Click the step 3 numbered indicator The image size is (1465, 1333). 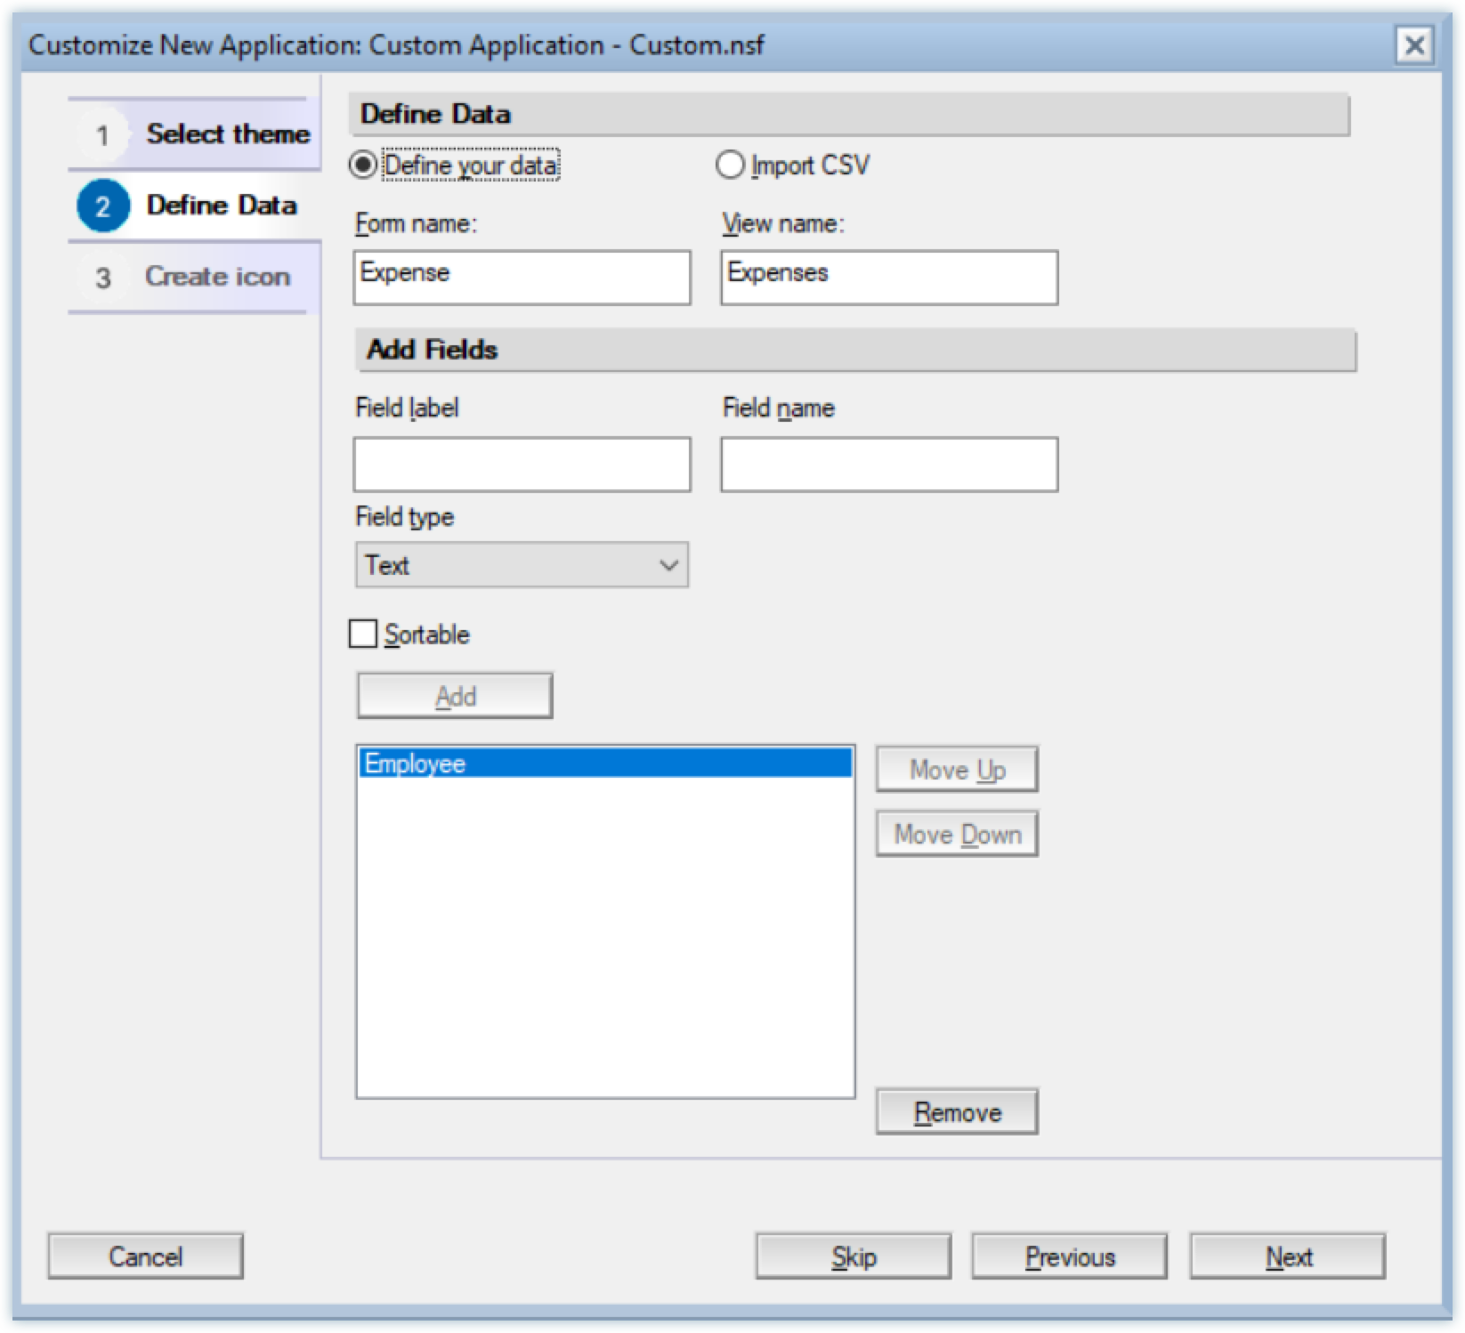(x=104, y=277)
